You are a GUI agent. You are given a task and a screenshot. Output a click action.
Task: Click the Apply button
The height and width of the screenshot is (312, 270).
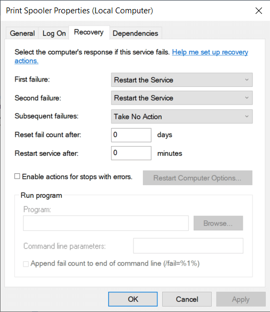(x=241, y=299)
